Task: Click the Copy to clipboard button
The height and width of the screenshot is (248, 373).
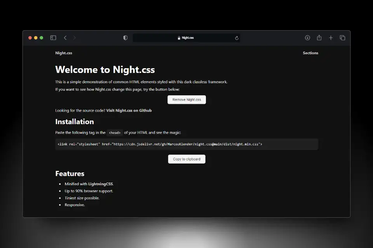Action: click(x=186, y=159)
